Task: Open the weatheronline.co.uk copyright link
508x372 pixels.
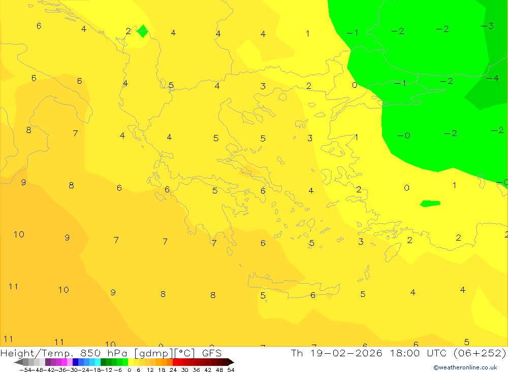Action: [x=465, y=367]
